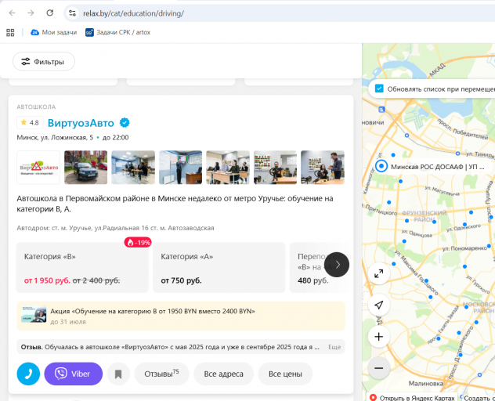Expand the review with 'Еще'

334,347
